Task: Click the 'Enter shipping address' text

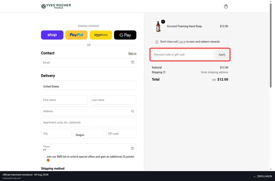Action: coord(214,72)
